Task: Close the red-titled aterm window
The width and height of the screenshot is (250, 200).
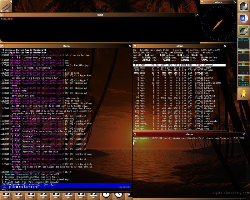Action: (x=244, y=134)
